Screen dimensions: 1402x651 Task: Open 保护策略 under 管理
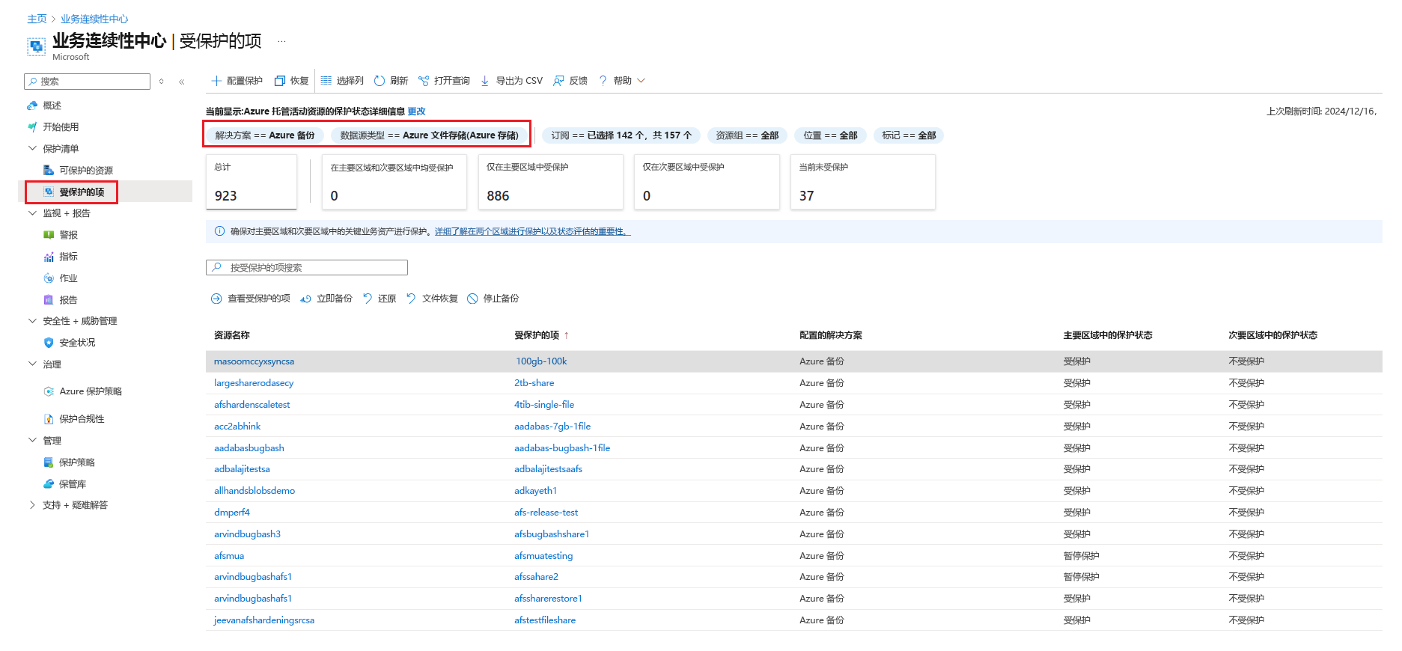pos(76,462)
